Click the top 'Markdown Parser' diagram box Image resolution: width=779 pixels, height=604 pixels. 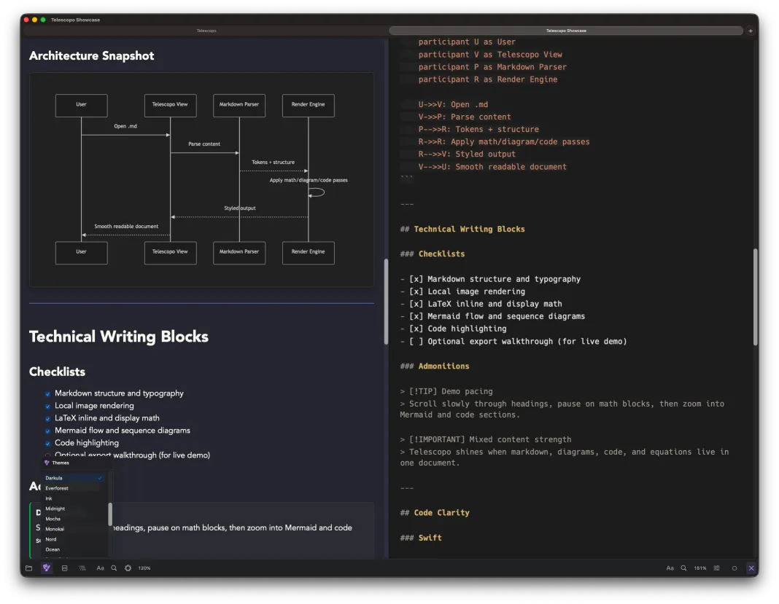coord(239,105)
